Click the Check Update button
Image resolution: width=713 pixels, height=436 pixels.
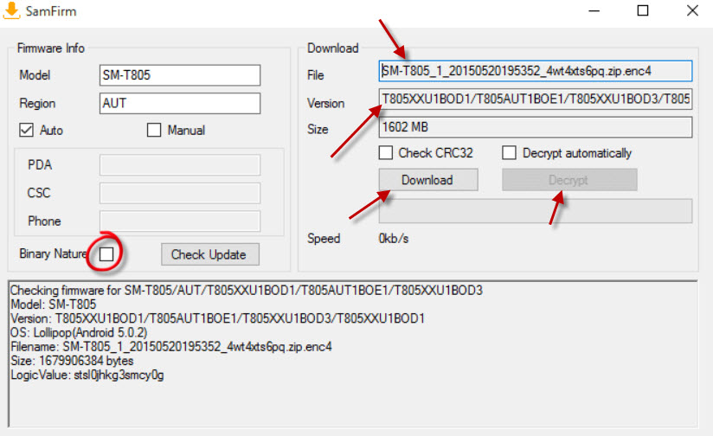coord(210,254)
